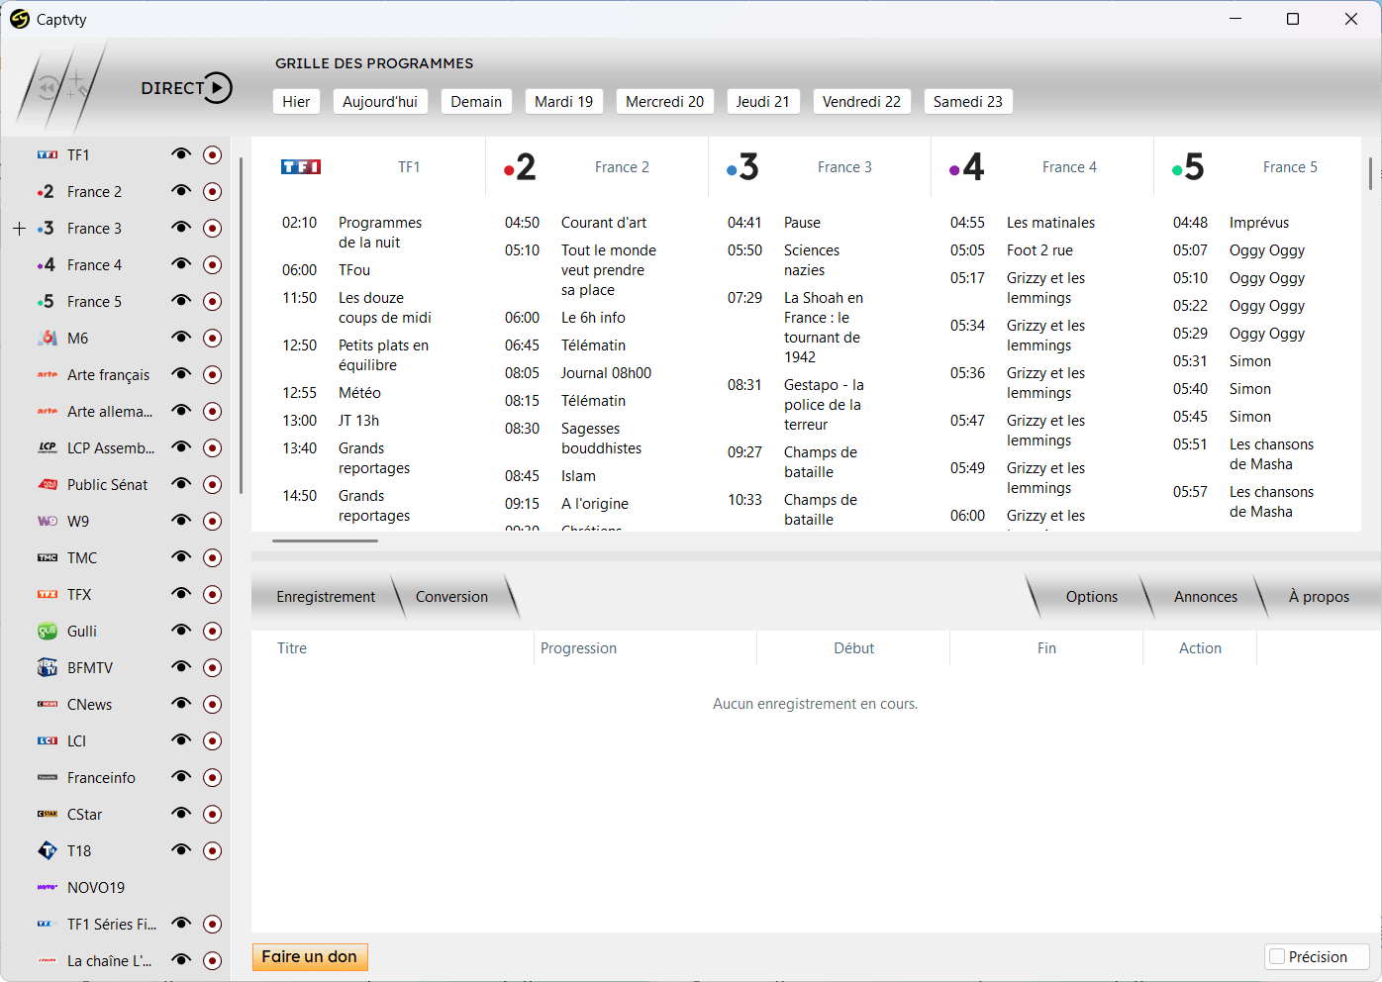Select NOVO19 in channel list

click(x=96, y=887)
